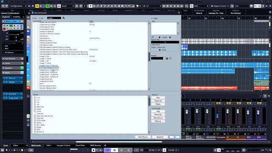This screenshot has height=153, width=272.
Task: Click the Undo arrow in the toolbar
Action: click(x=3, y=6)
